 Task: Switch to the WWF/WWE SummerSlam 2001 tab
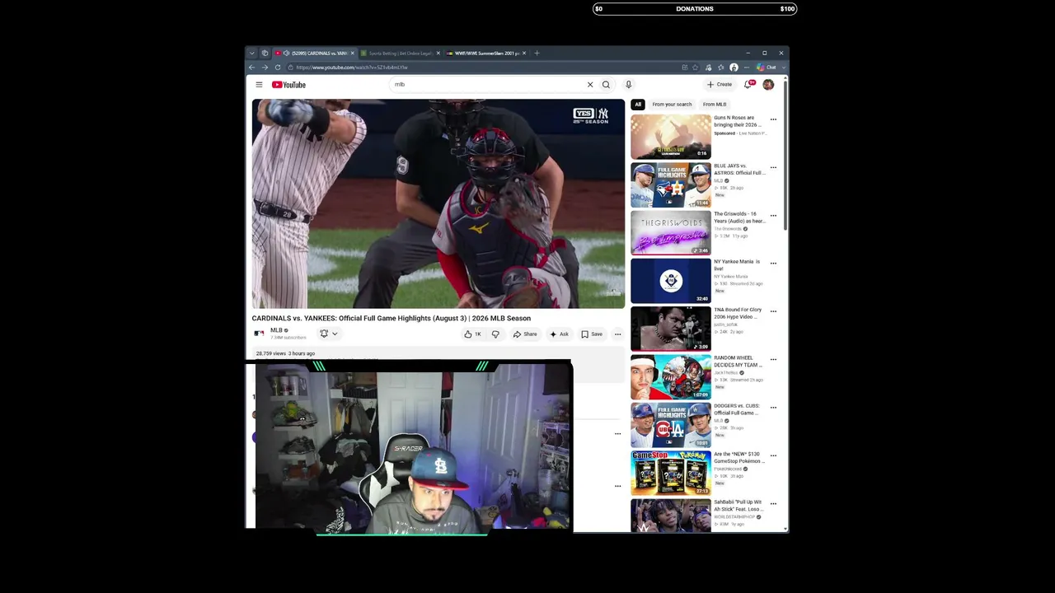tap(485, 54)
